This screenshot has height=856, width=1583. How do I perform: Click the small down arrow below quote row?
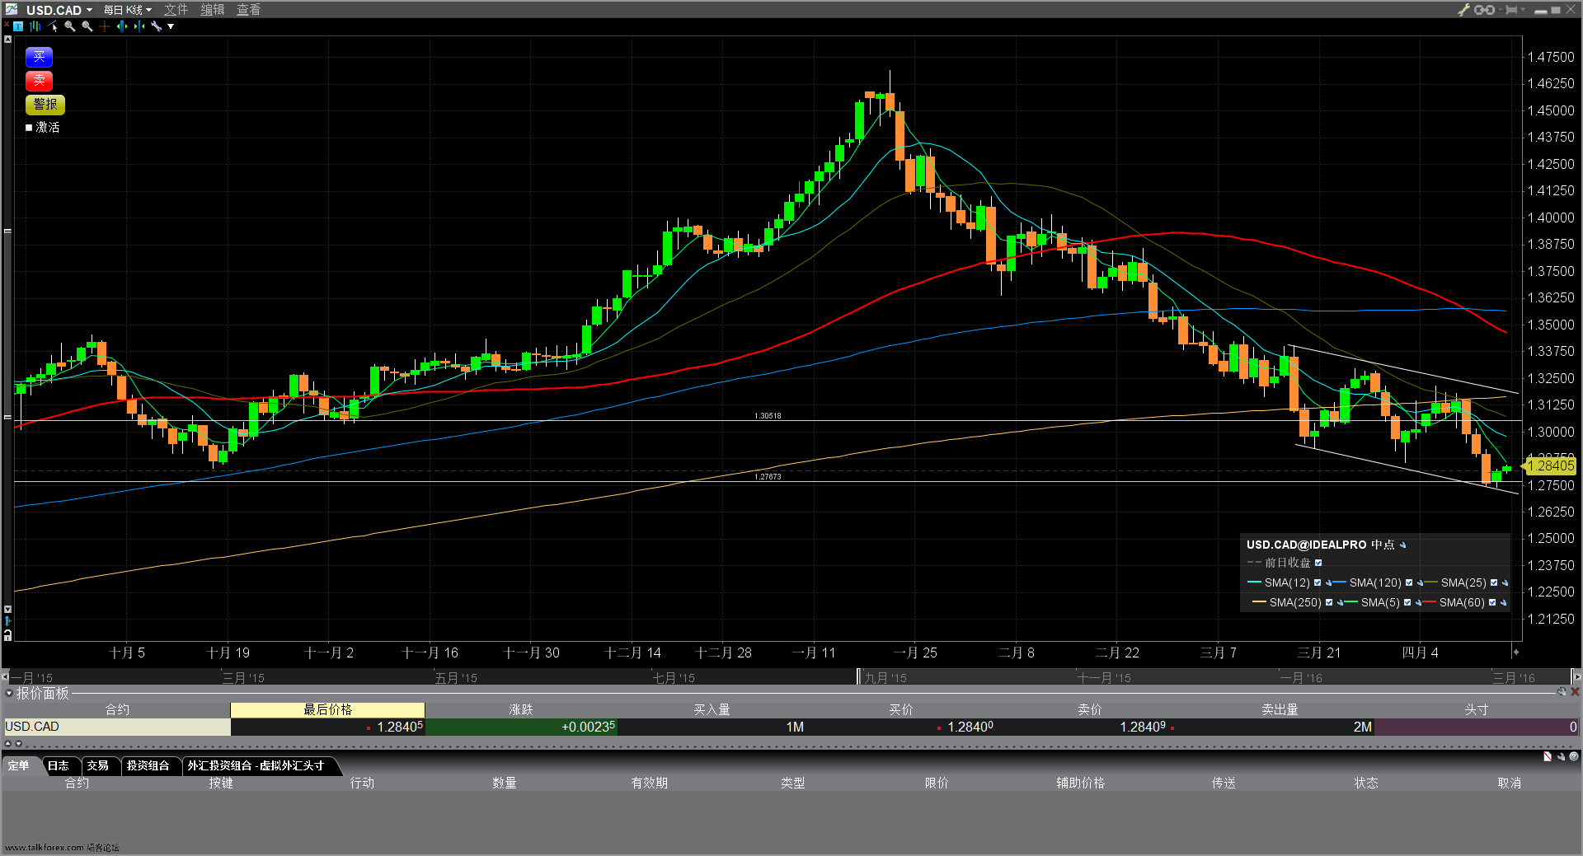click(x=18, y=743)
